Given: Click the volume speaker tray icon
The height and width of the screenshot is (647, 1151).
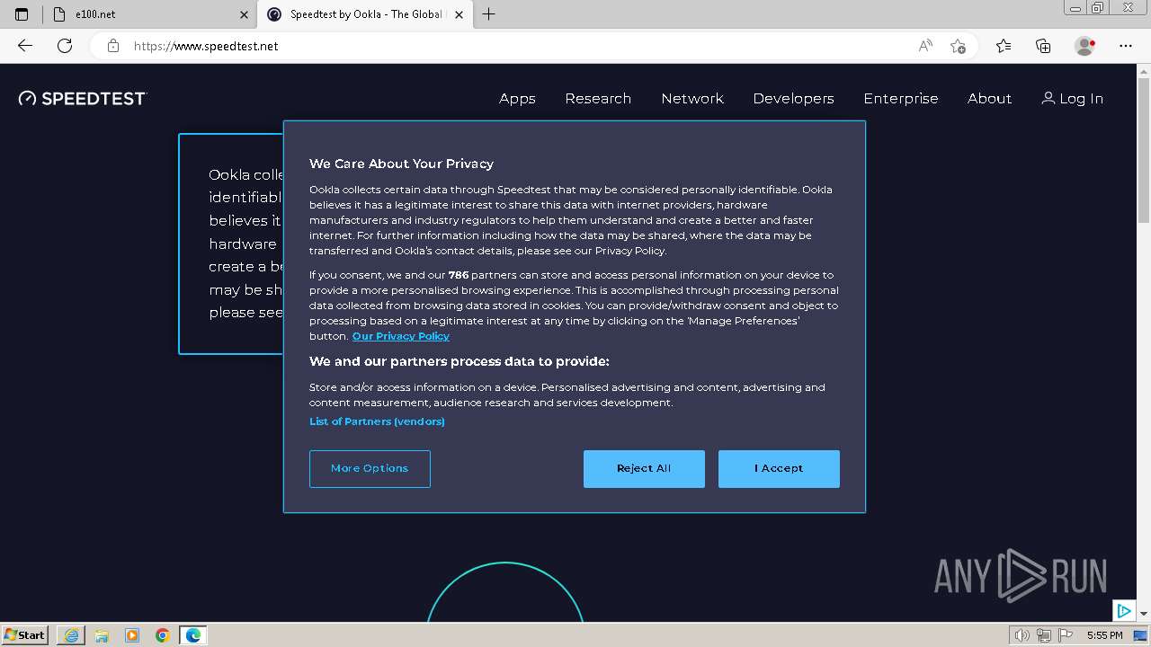Looking at the screenshot, I should pos(1022,635).
